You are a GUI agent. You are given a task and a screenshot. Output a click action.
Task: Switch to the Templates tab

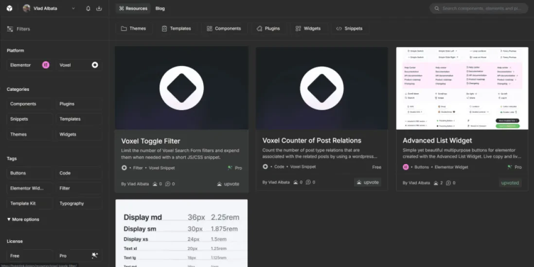(x=176, y=29)
